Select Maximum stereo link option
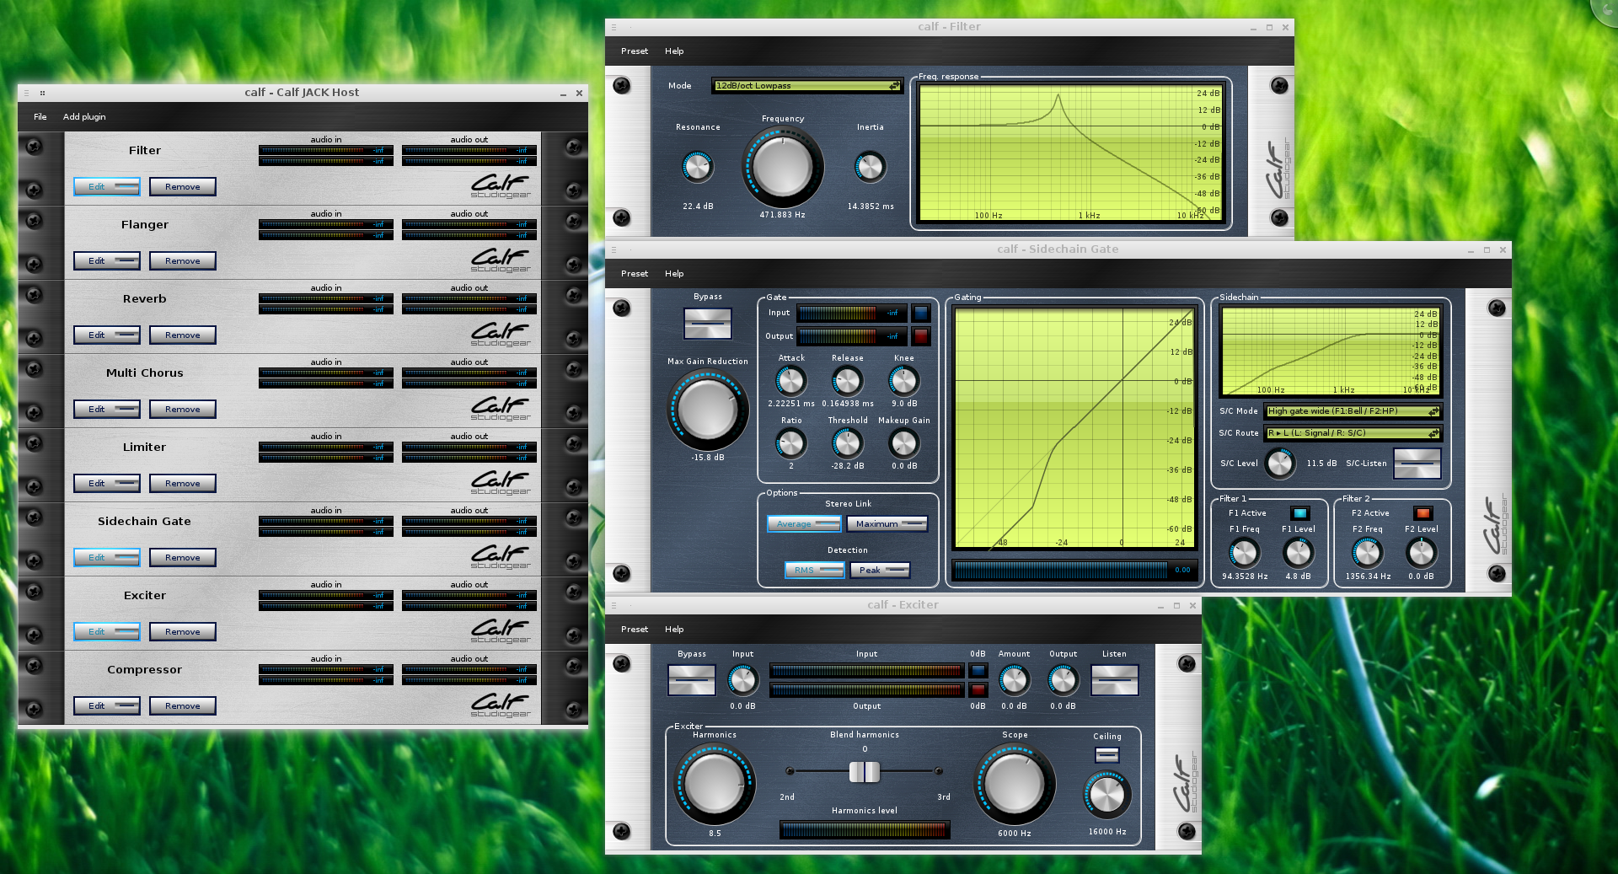Image resolution: width=1618 pixels, height=874 pixels. [887, 524]
